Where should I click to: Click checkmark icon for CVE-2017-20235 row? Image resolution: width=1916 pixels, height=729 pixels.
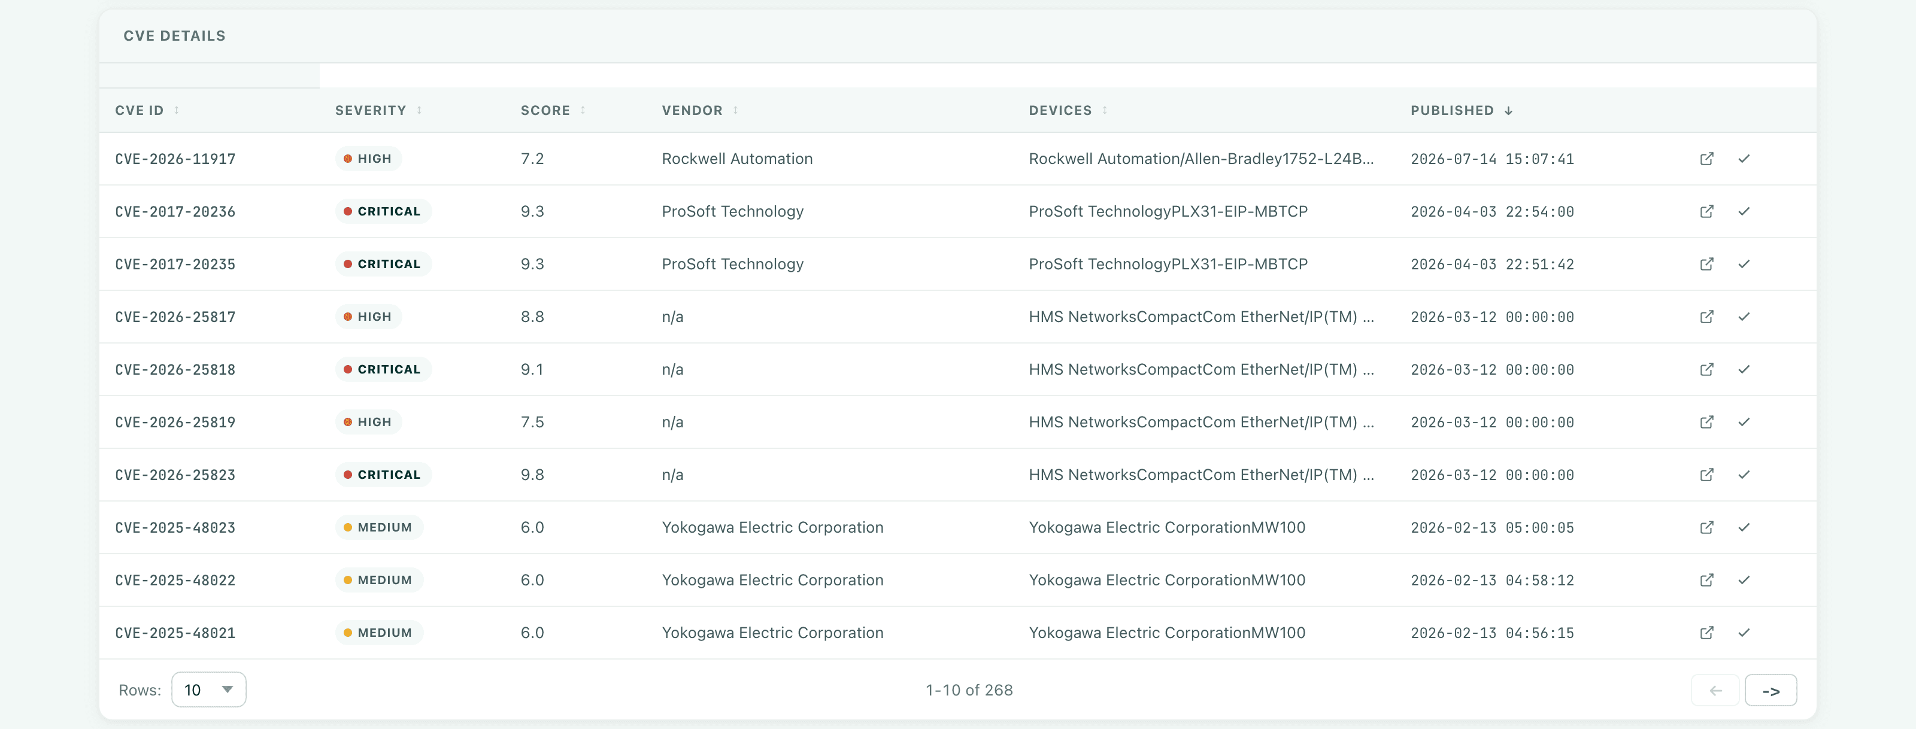pos(1744,264)
